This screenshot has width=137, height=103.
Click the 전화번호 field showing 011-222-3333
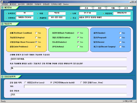(57, 18)
